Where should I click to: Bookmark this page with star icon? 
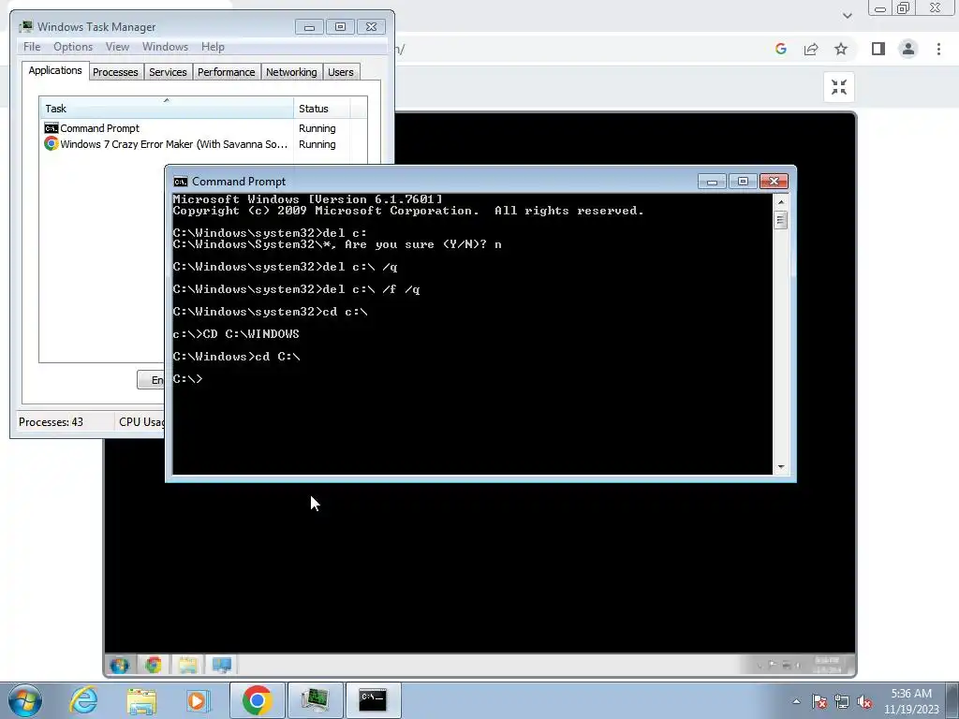click(x=841, y=49)
